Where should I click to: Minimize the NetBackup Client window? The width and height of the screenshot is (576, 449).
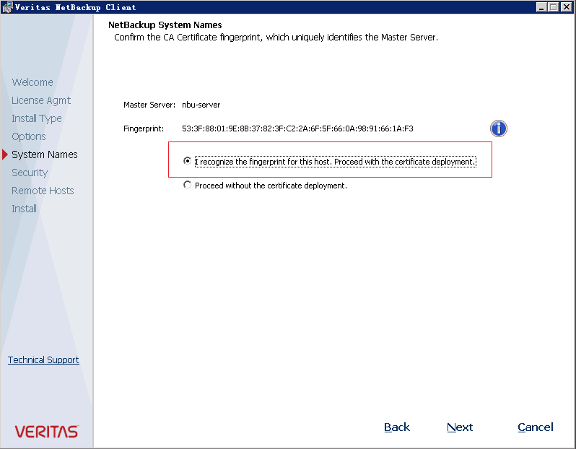[x=541, y=7]
